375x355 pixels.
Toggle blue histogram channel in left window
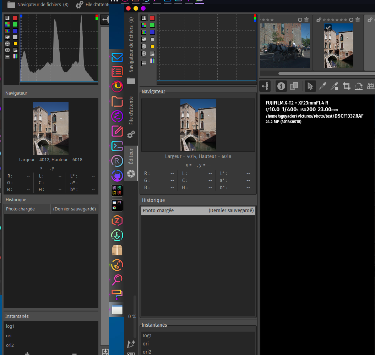coord(15,31)
